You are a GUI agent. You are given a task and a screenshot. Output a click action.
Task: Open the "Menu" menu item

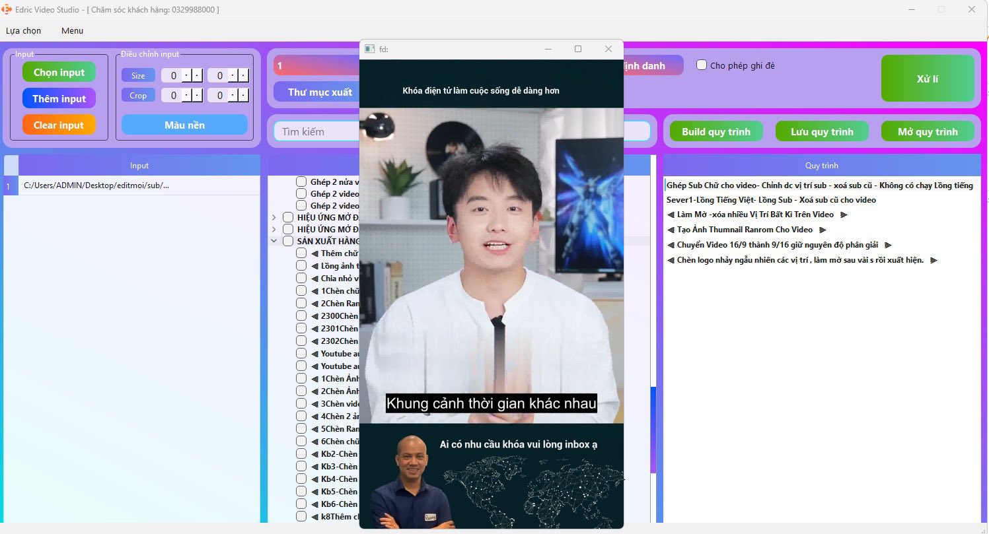pyautogui.click(x=71, y=30)
